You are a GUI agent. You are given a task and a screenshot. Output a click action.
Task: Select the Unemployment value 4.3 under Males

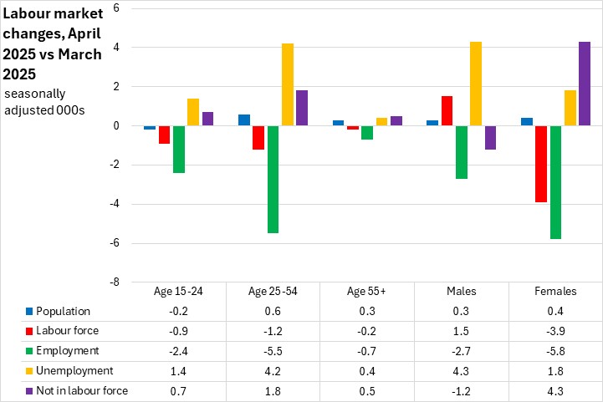461,370
